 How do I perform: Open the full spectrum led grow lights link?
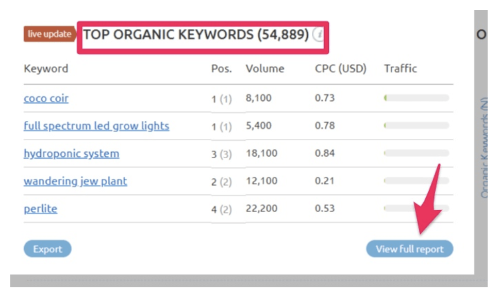point(96,126)
